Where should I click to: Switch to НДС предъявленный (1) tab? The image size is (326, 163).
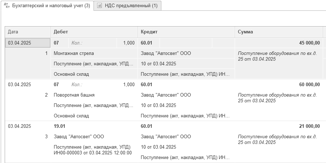pos(127,6)
